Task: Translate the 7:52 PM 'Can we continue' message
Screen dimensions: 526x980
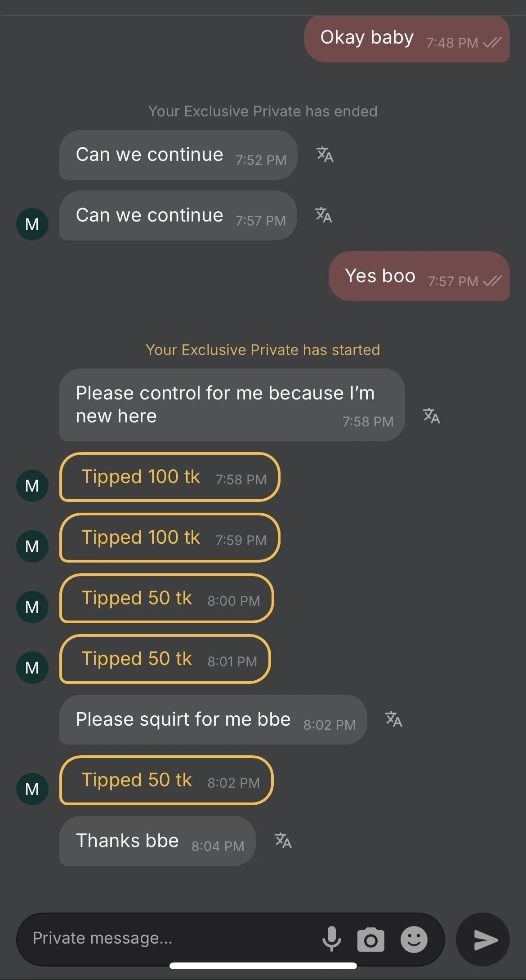Action: [325, 155]
